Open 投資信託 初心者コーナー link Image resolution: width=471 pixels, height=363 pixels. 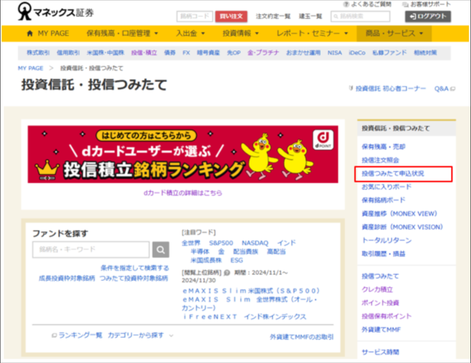[x=391, y=89]
